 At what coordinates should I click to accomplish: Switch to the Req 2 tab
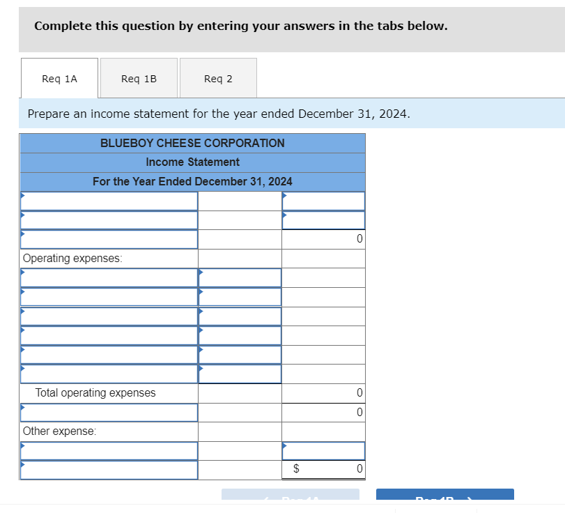(218, 78)
